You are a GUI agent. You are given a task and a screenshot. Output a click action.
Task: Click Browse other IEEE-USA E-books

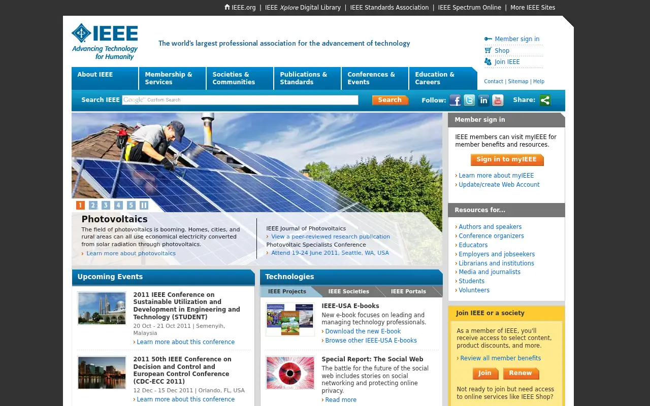(371, 341)
